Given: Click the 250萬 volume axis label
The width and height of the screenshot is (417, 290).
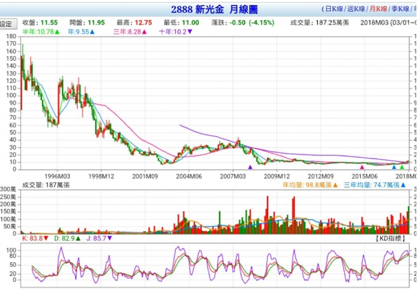Looking at the screenshot, I should (x=8, y=197).
